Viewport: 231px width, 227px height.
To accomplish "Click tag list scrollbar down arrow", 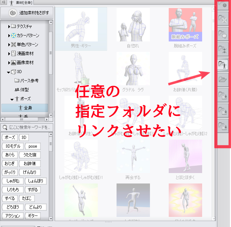I will (x=51, y=219).
